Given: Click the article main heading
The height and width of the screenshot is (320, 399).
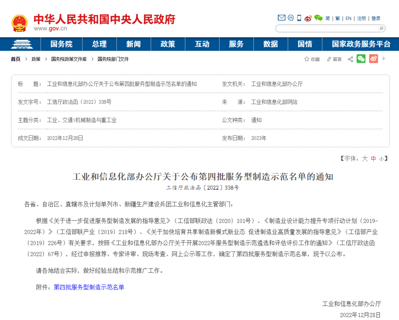Looking at the screenshot, I should (x=203, y=176).
